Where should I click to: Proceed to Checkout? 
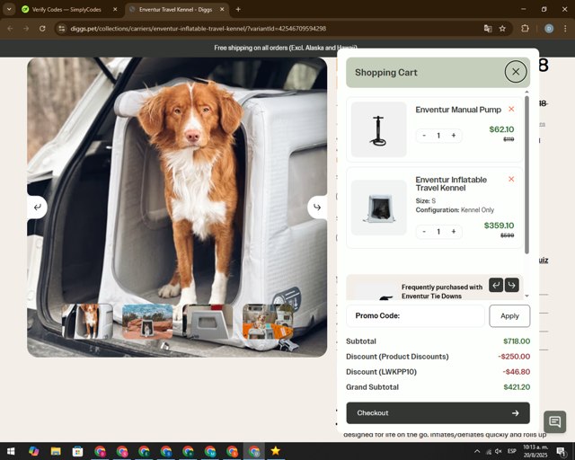[438, 413]
